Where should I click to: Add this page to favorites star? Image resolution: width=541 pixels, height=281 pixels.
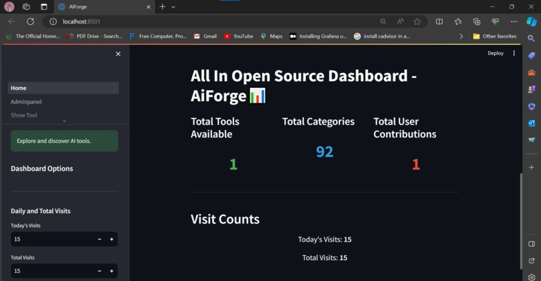point(417,21)
